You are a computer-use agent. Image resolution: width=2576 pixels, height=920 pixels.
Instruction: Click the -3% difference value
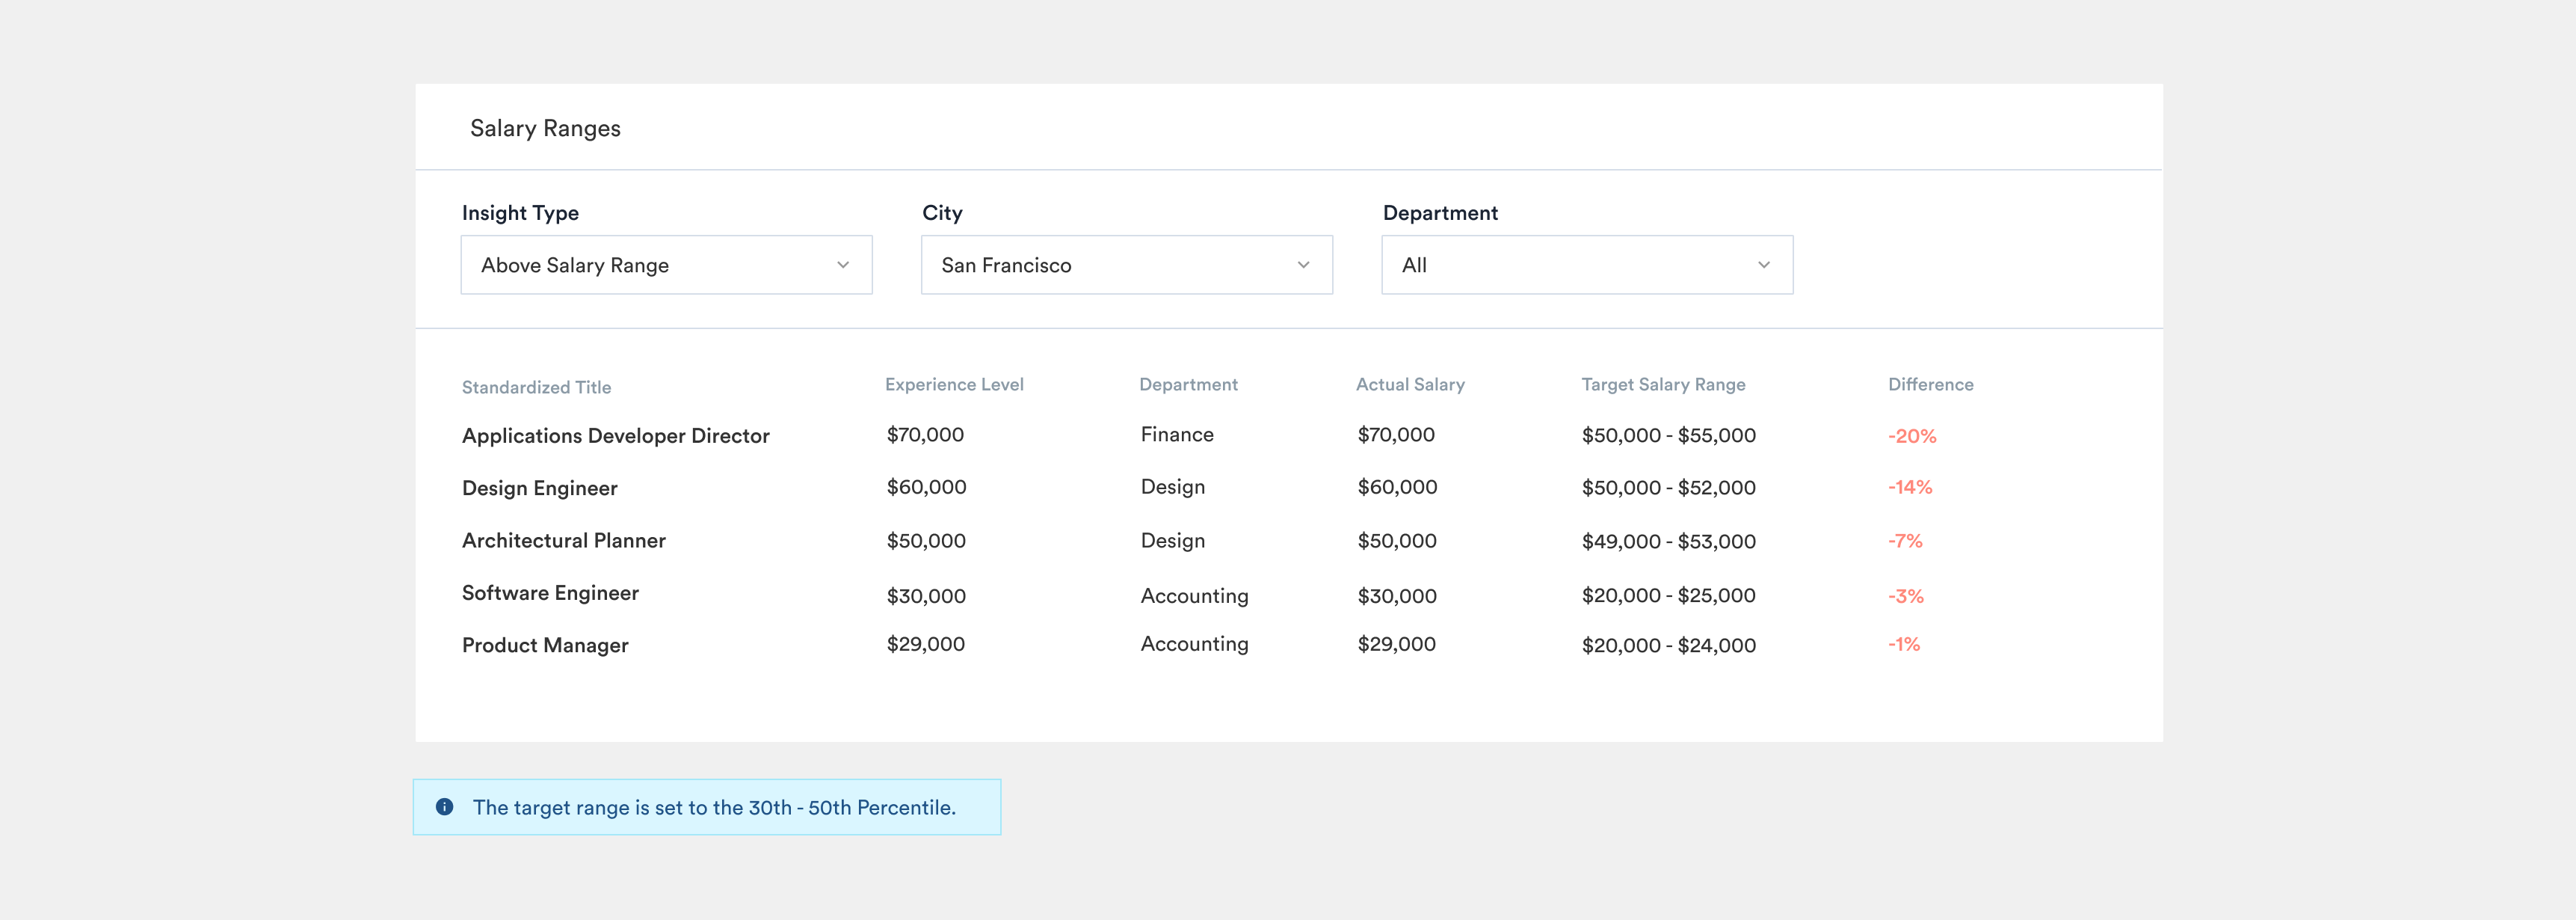1905,595
